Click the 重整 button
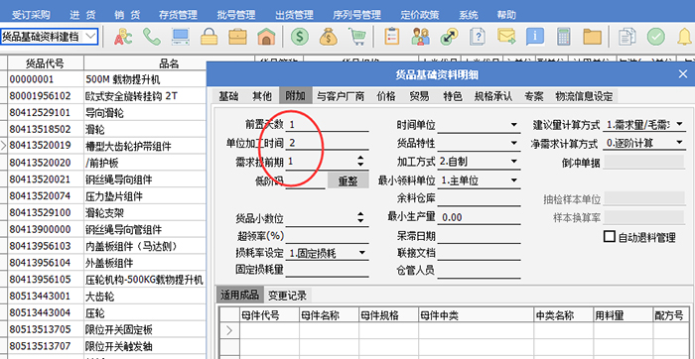The width and height of the screenshot is (695, 359). [347, 180]
